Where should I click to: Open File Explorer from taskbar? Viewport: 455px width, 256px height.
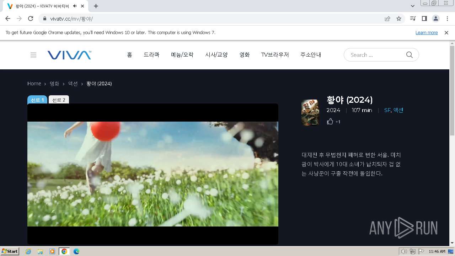[40, 251]
